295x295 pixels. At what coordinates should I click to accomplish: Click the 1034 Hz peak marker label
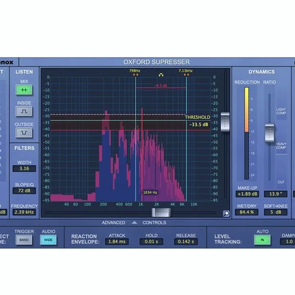point(150,193)
